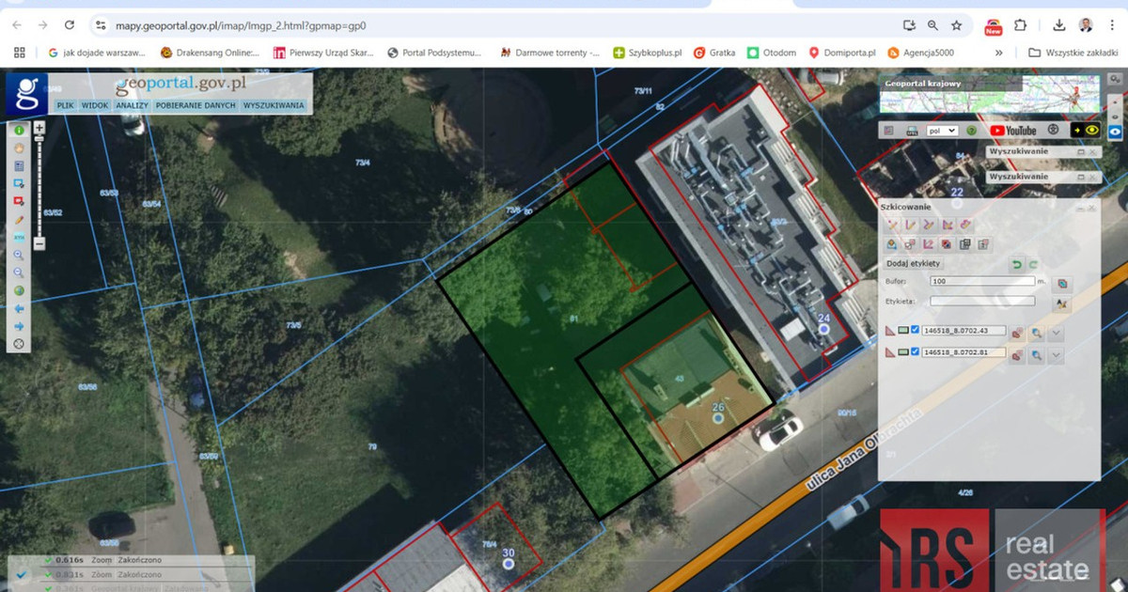Toggle the blue eye visibility button on the right edge
Viewport: 1128px width, 592px height.
pos(1114,131)
